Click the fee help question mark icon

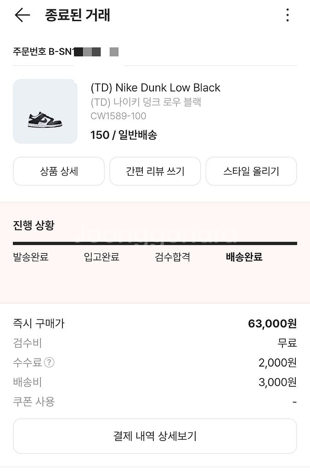49,362
